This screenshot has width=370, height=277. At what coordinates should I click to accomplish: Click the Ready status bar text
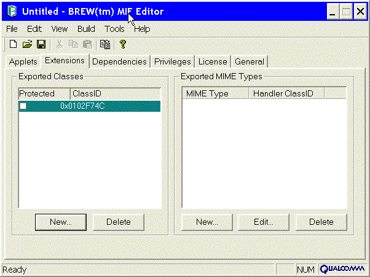[15, 270]
